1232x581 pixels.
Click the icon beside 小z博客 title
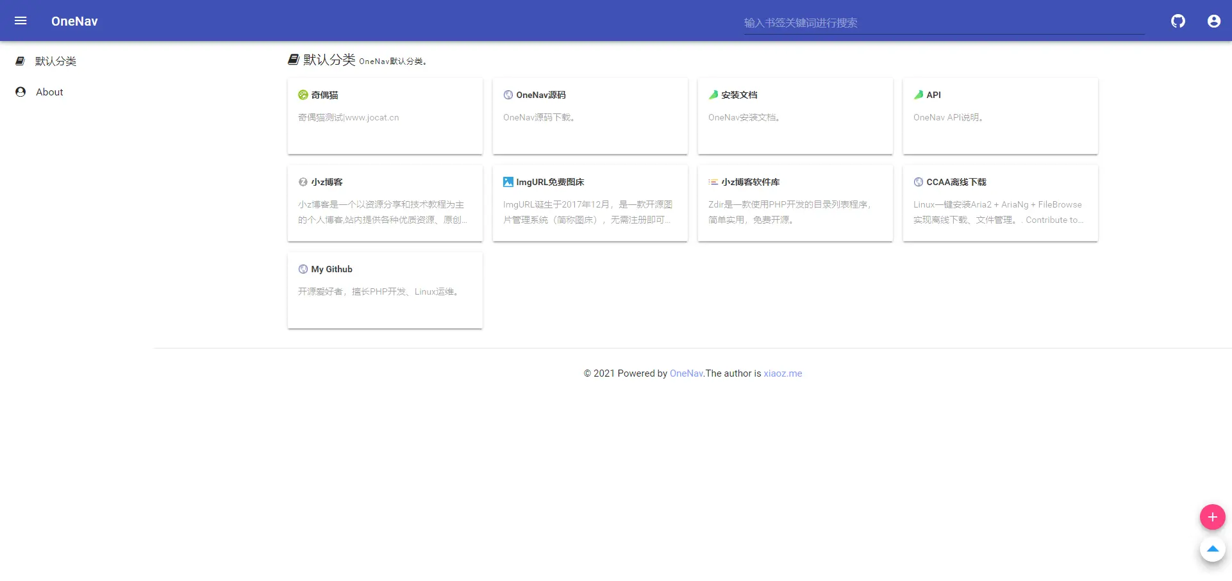(x=303, y=182)
